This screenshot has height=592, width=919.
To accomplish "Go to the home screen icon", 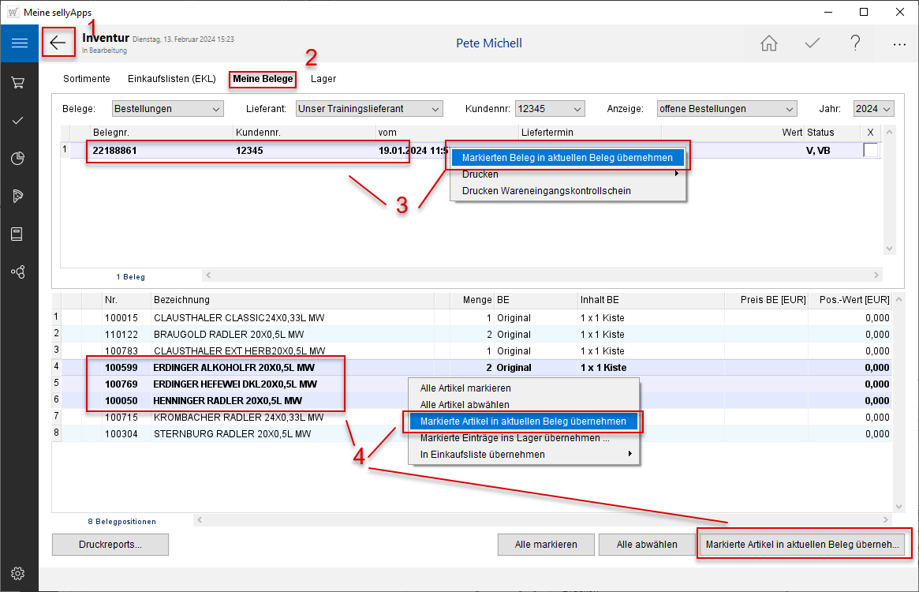I will pyautogui.click(x=768, y=44).
